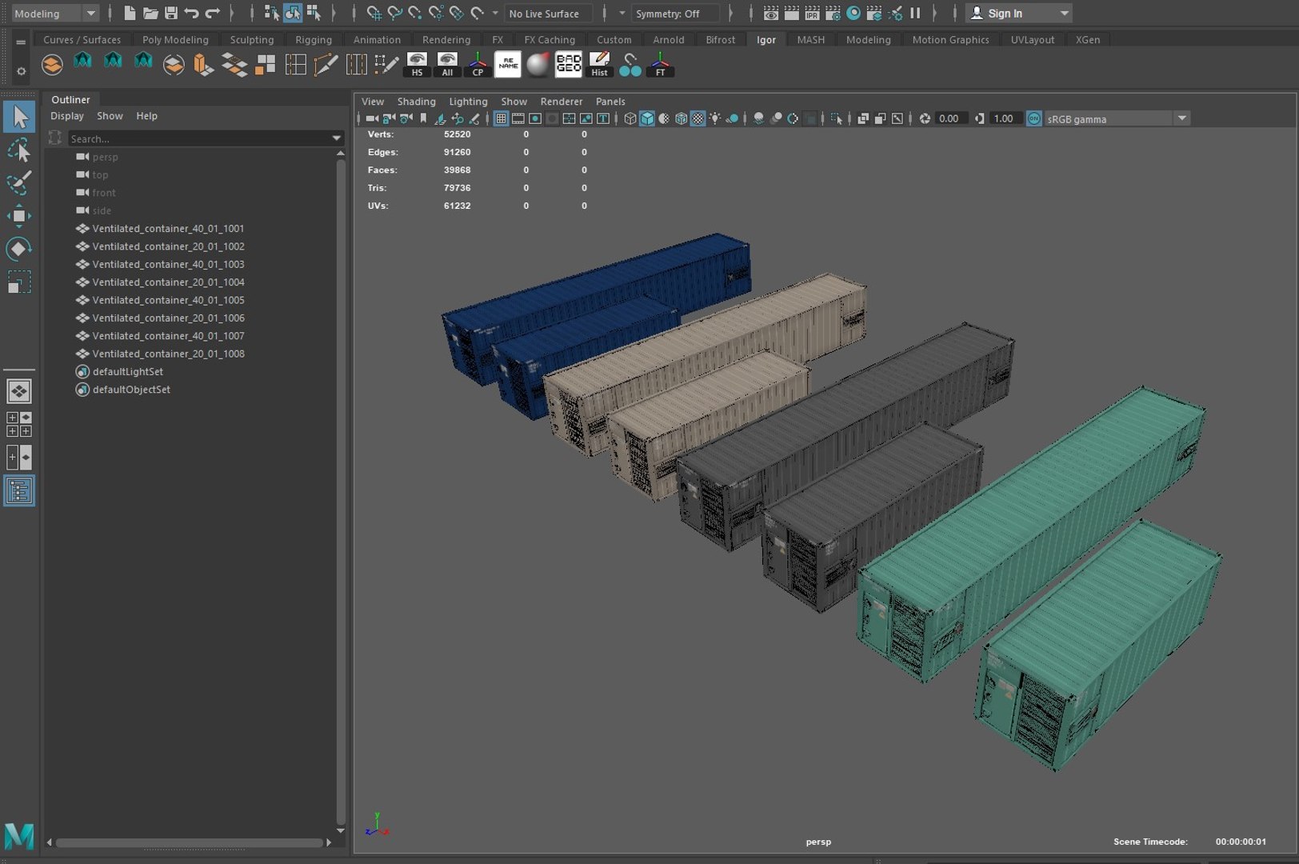The image size is (1299, 864).
Task: Select Ventilated_container_20_01_1008 in Outliner
Action: [168, 354]
